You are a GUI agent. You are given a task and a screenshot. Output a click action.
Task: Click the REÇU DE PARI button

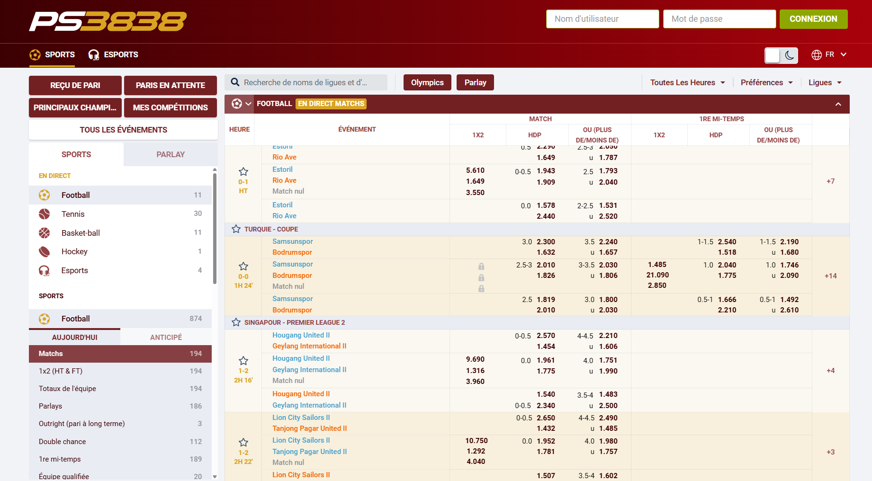[x=75, y=85]
